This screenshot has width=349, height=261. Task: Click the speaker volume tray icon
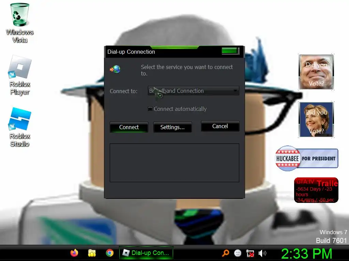click(x=262, y=253)
